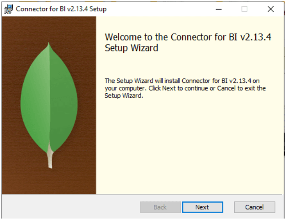Image resolution: width=285 pixels, height=219 pixels.
Task: Click the green leaf logo image
Action: 49,105
